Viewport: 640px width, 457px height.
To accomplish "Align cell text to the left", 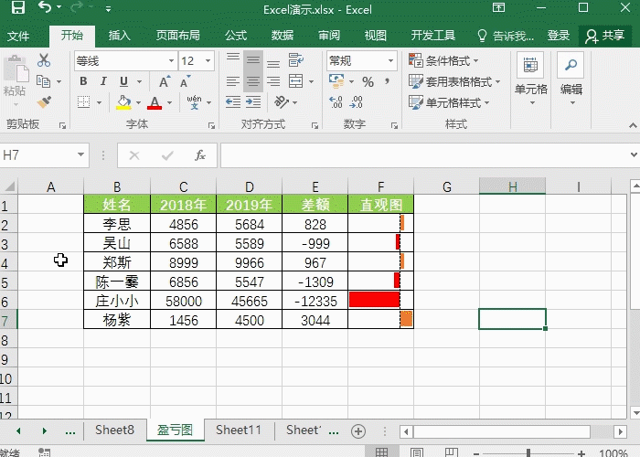I will 233,81.
